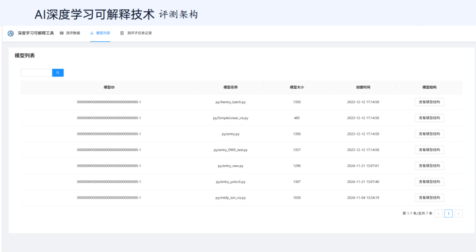This screenshot has width=476, height=252.
Task: Click the 模型名称 column header
Action: coord(231,87)
